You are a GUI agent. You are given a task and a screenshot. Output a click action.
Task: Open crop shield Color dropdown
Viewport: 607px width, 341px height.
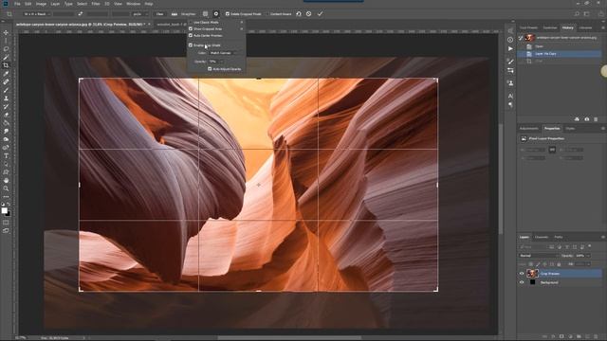pos(224,53)
